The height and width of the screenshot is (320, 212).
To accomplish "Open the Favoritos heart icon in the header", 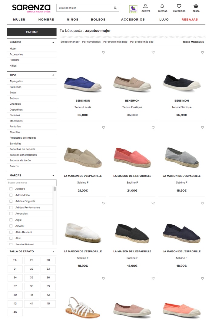I will coord(179,8).
